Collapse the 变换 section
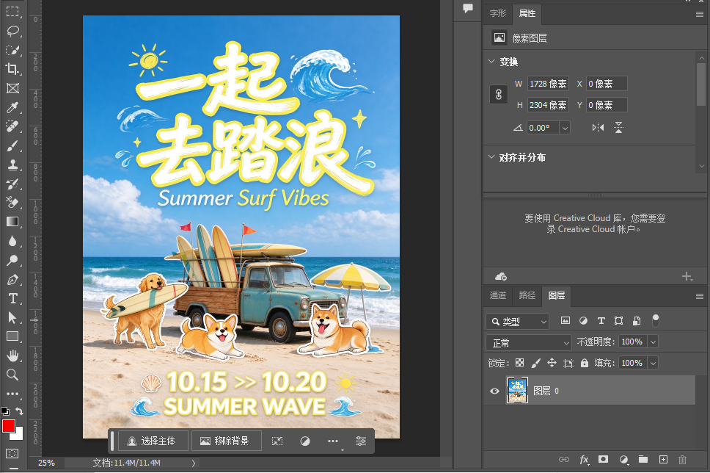The image size is (710, 473). [x=491, y=61]
